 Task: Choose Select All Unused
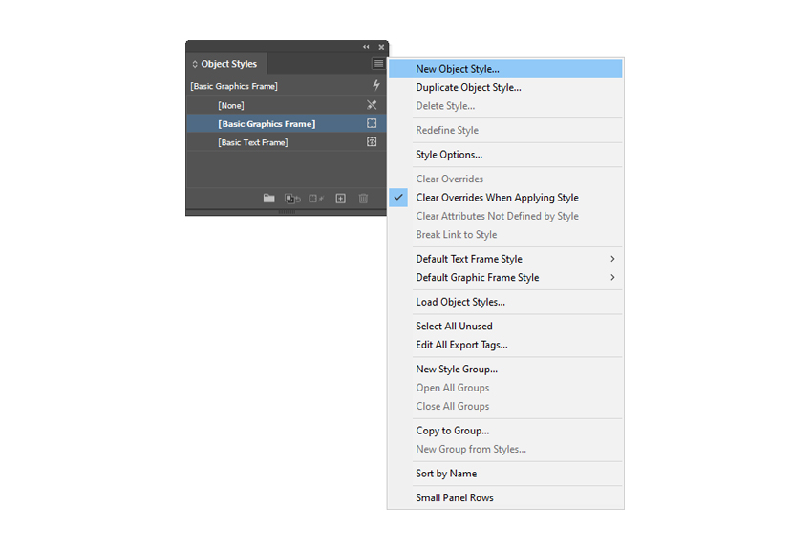(505, 327)
